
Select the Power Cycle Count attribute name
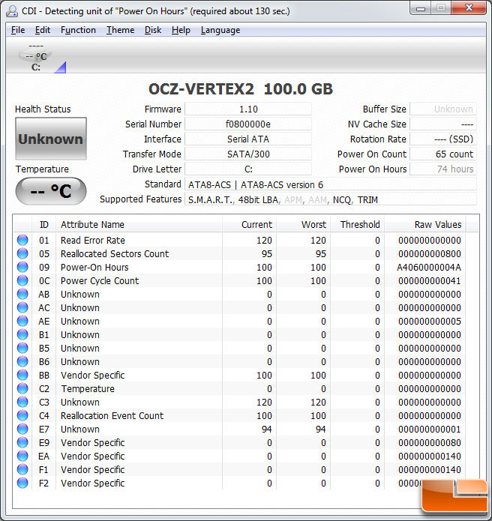point(100,281)
